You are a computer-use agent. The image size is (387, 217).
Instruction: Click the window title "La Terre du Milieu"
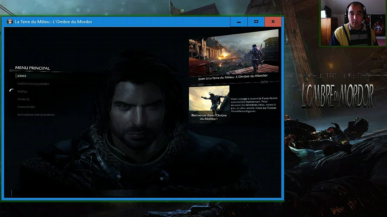pos(53,22)
